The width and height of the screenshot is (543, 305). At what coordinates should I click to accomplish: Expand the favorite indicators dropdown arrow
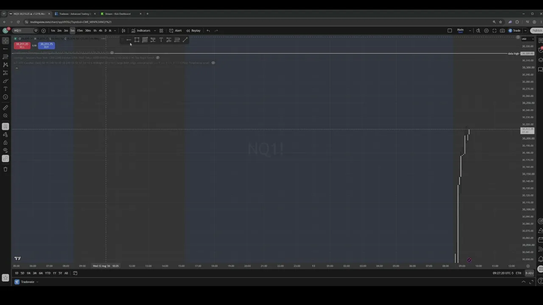(x=155, y=30)
